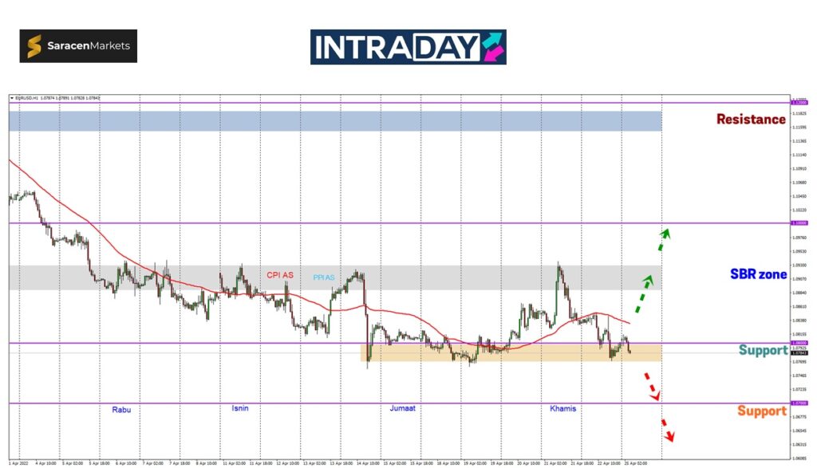Click the lowest red dashed arrow
817x468 pixels.
669,431
